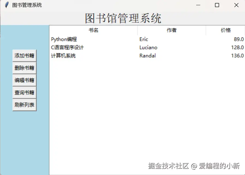Click 刷新列表 to refresh the book list
The image size is (245, 175).
point(24,105)
